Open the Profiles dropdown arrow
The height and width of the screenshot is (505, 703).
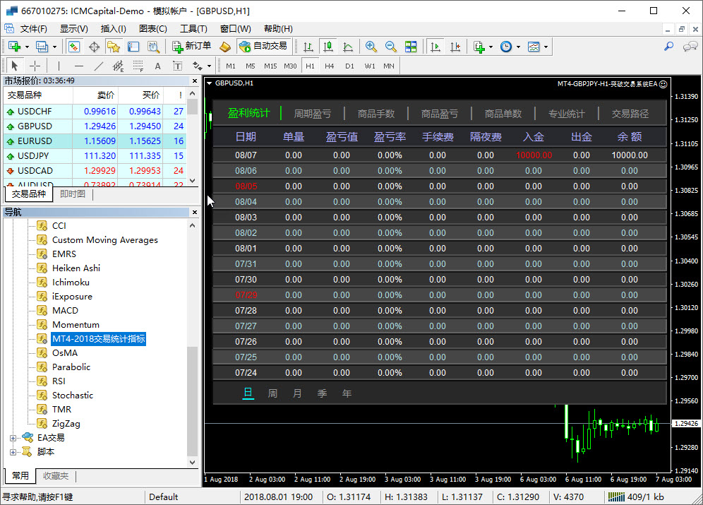(x=54, y=47)
